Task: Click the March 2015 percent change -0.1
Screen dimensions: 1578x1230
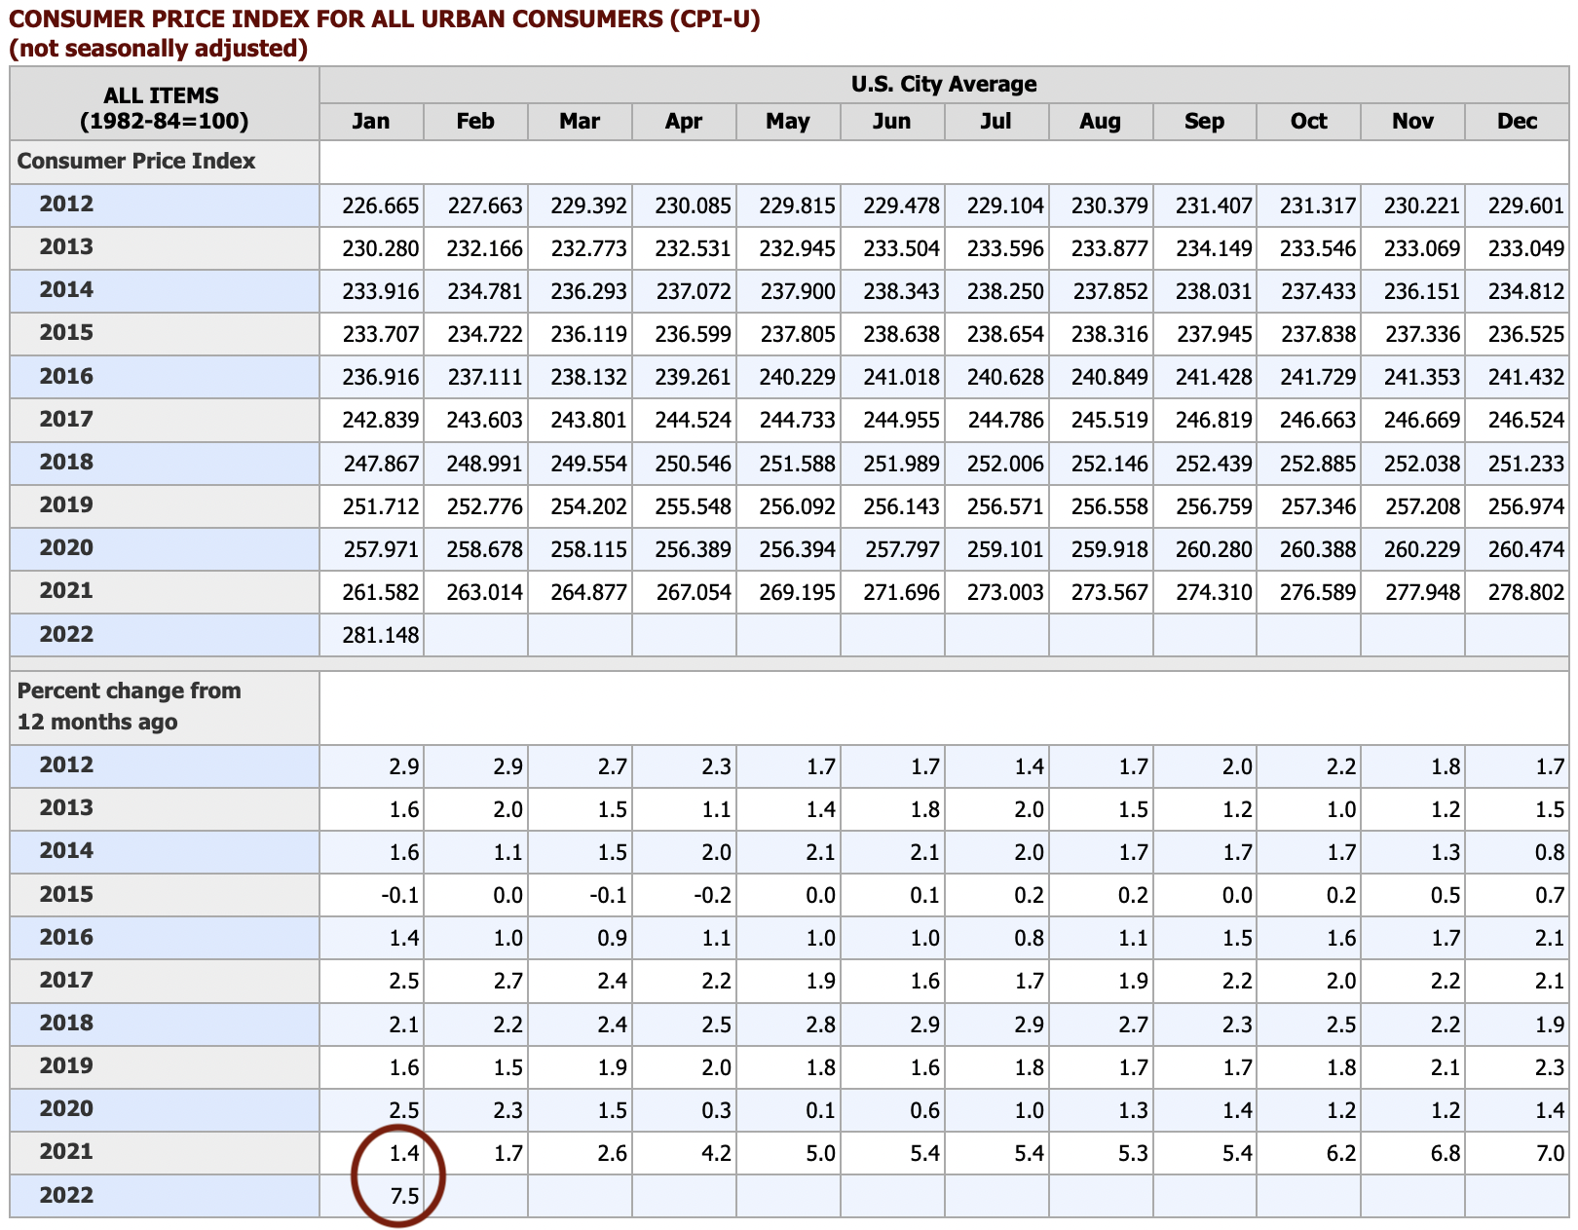Action: (x=607, y=896)
